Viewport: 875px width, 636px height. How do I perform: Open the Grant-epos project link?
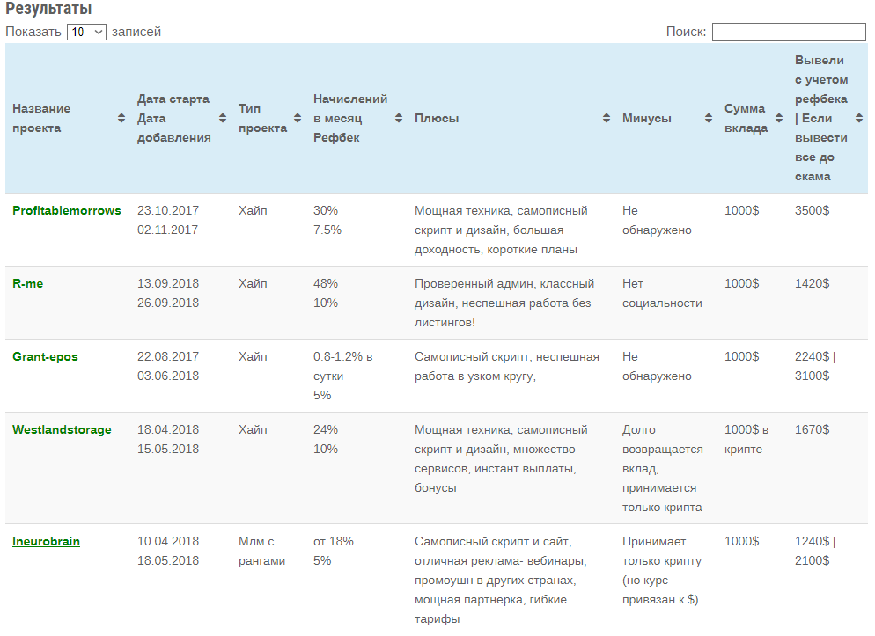pyautogui.click(x=45, y=357)
